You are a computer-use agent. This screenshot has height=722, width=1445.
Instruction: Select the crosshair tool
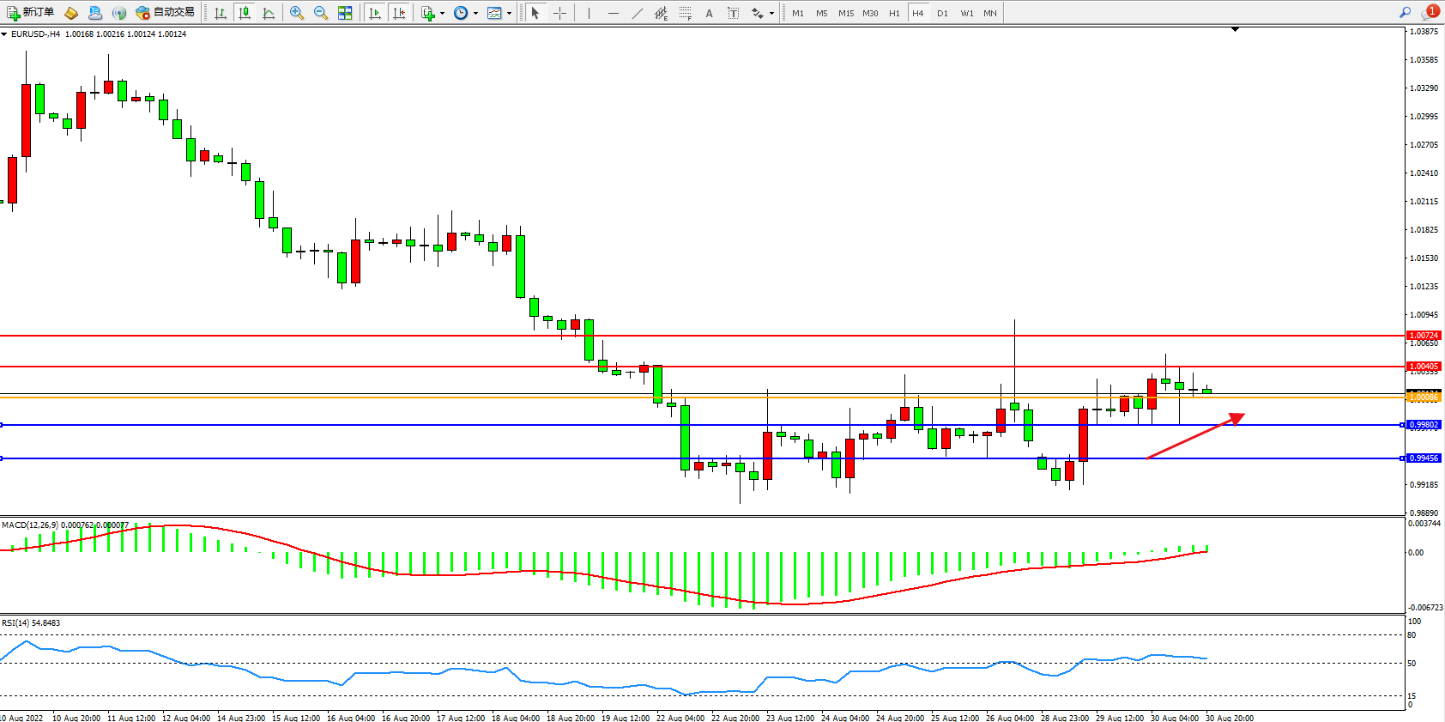coord(559,13)
